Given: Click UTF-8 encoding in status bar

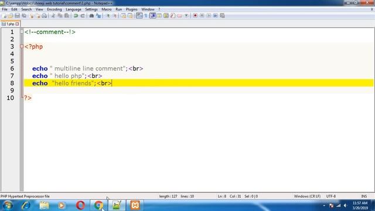Looking at the screenshot, I should tap(331, 196).
